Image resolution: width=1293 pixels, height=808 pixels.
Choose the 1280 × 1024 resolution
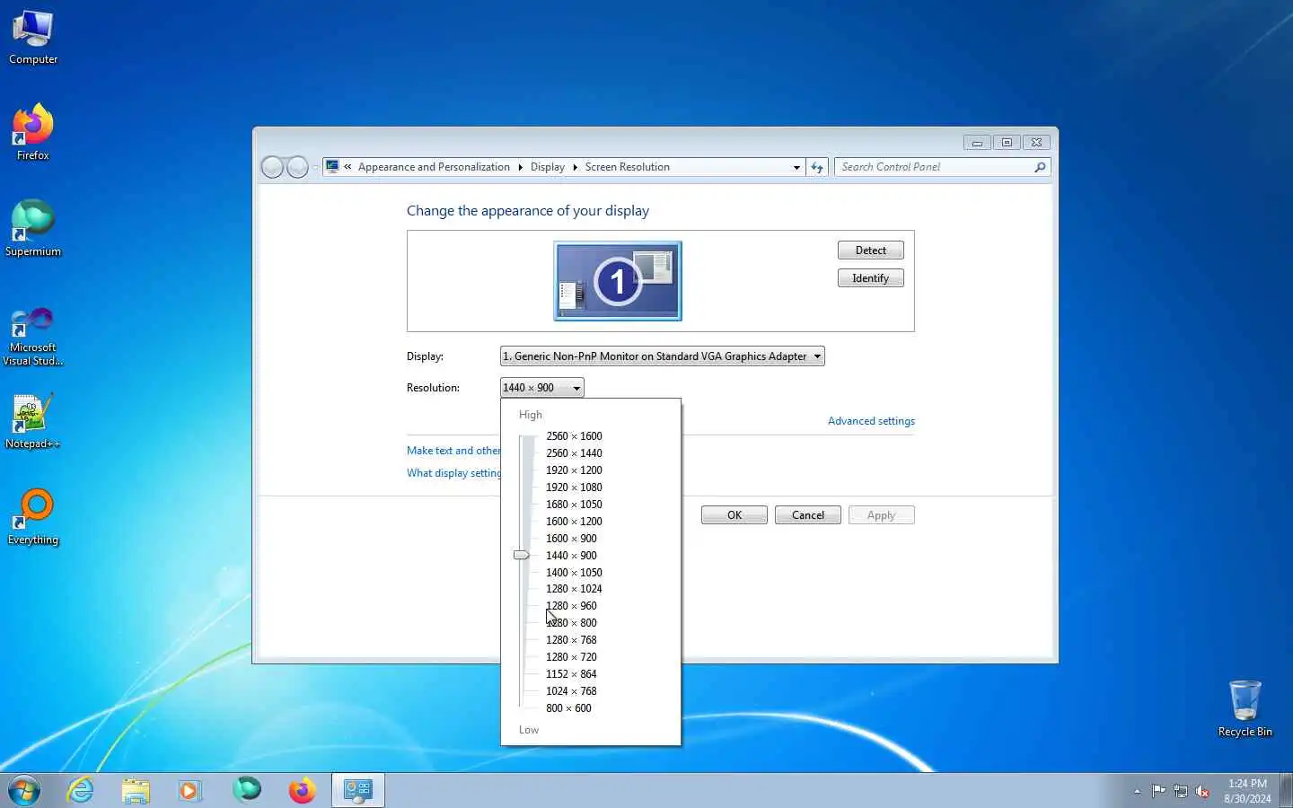574,589
